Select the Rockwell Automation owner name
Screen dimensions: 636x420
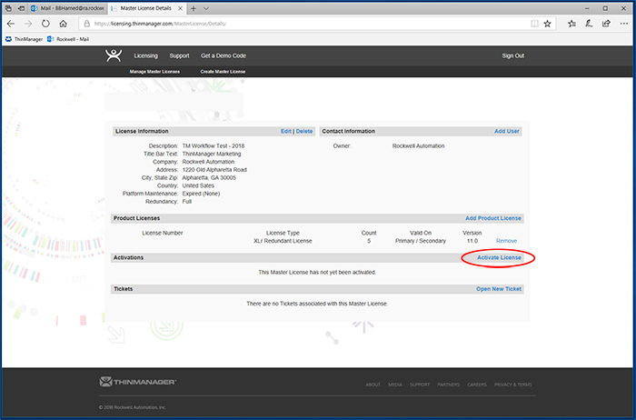tap(419, 145)
